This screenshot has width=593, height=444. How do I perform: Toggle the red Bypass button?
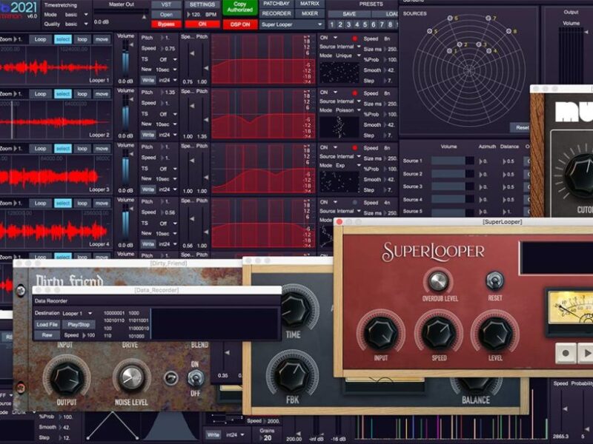click(x=166, y=24)
